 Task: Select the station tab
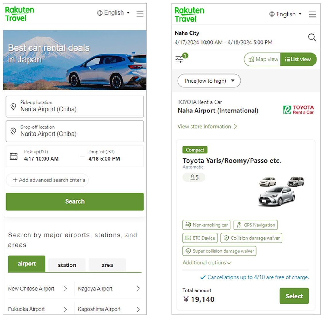tap(67, 265)
